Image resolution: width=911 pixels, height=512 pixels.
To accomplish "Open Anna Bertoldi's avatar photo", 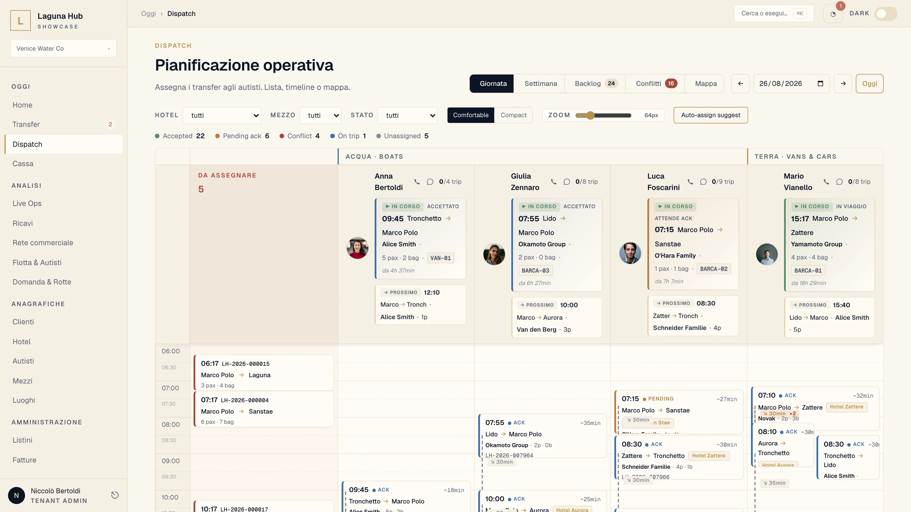I will 357,248.
